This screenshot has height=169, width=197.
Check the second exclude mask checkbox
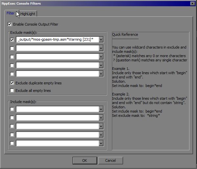point(12,48)
